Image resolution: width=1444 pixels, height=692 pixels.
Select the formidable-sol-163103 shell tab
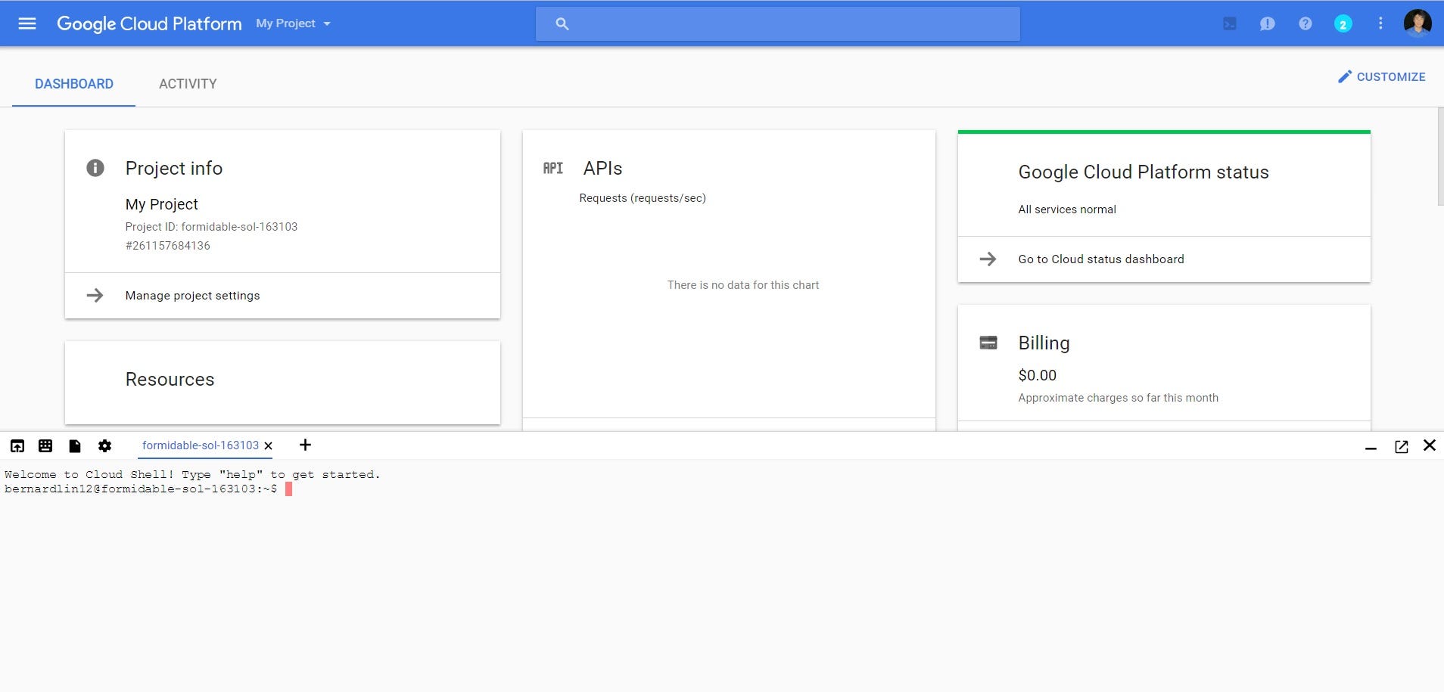201,445
